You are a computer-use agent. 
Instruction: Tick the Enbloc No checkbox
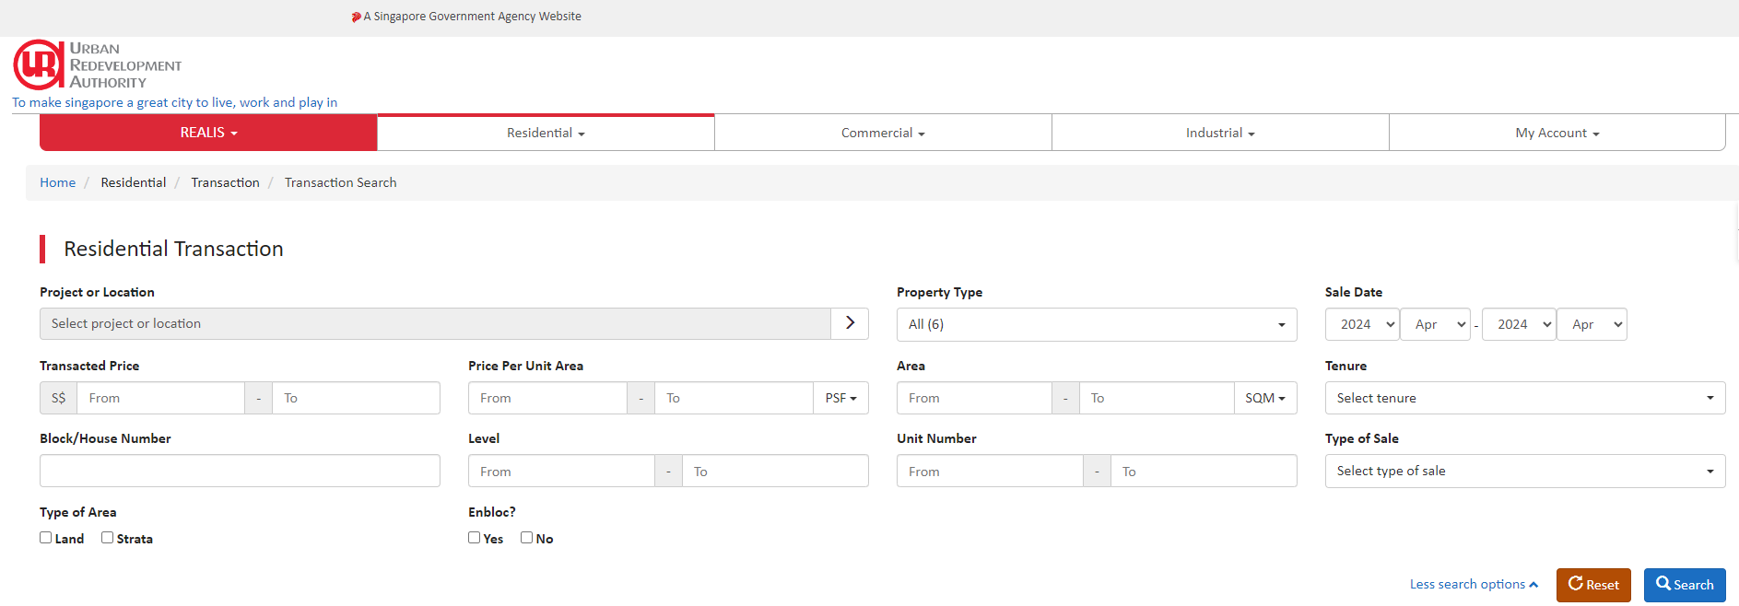(x=527, y=538)
